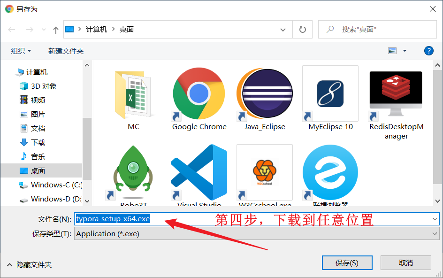
Task: Open the 保存类型 Application (*.exe) dropdown
Action: (x=257, y=234)
